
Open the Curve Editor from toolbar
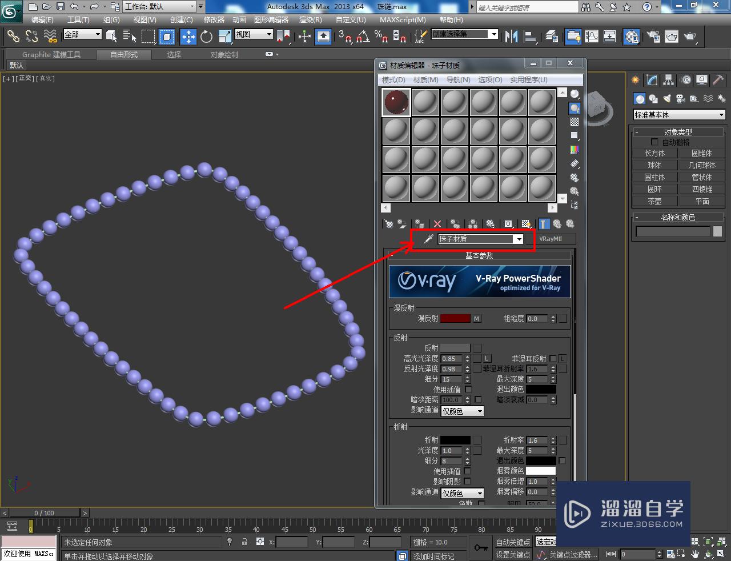[x=592, y=37]
